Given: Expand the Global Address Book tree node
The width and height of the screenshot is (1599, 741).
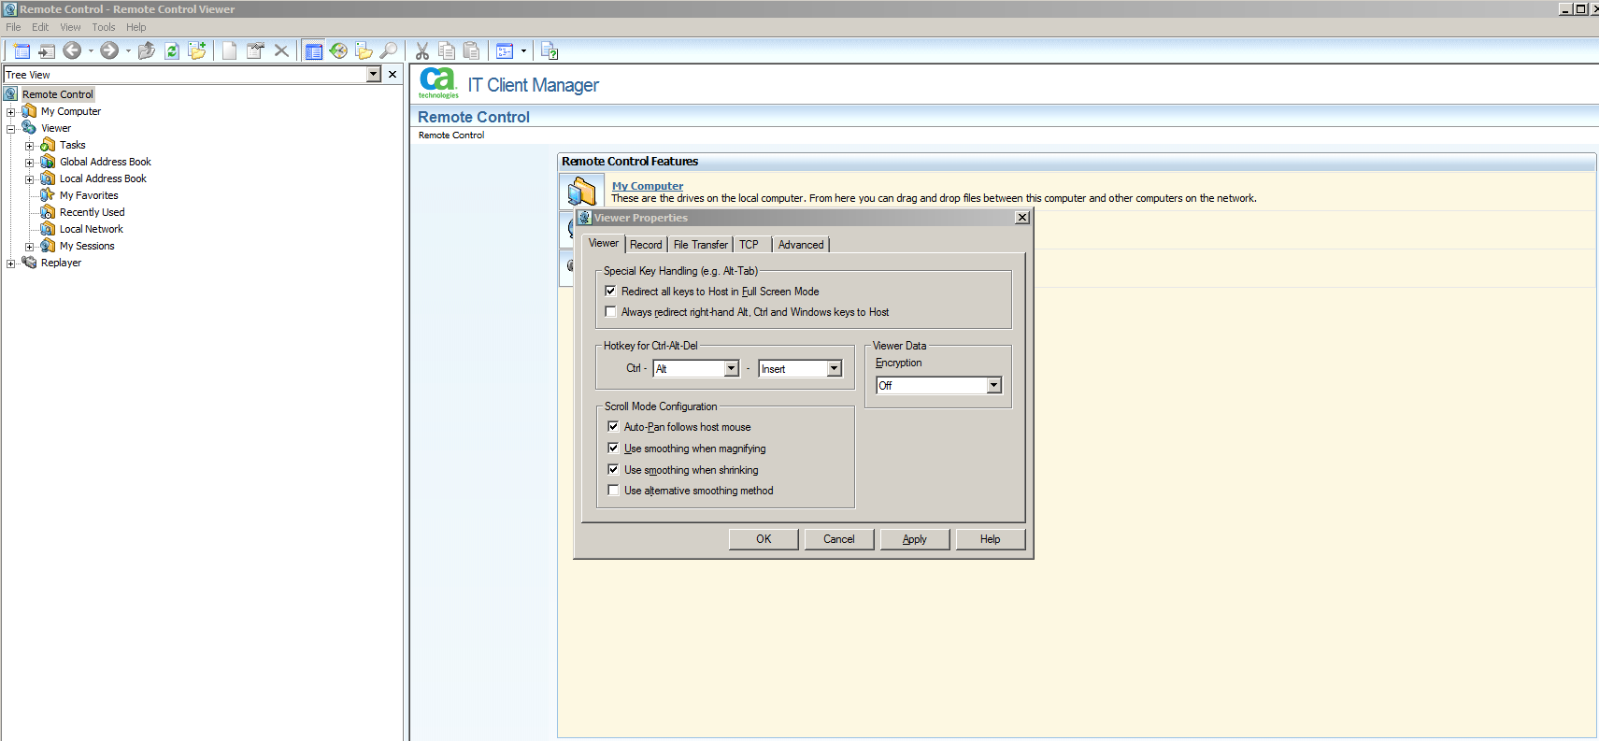Looking at the screenshot, I should [x=29, y=163].
